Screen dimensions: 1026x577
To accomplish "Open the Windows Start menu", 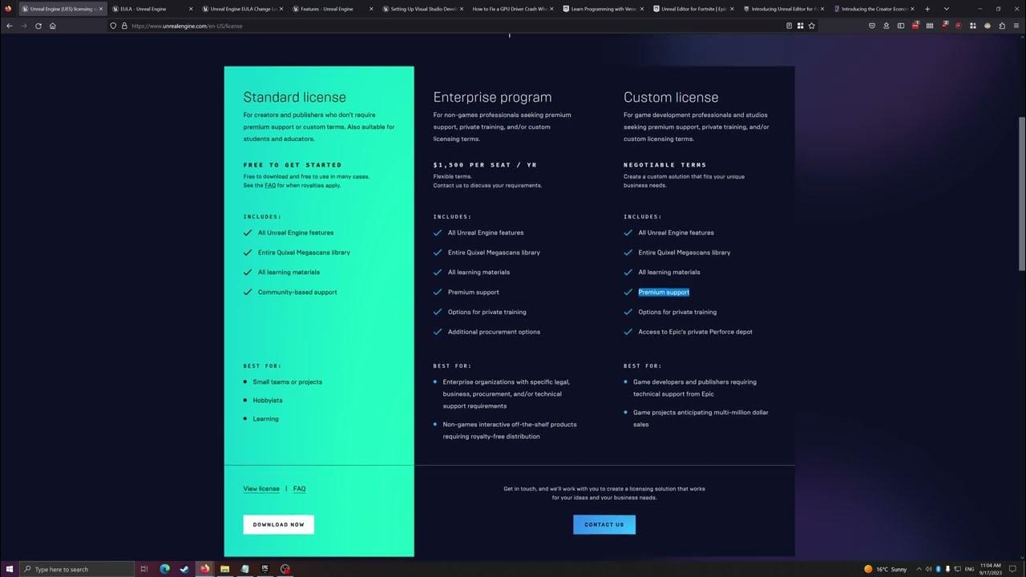I will [x=9, y=569].
